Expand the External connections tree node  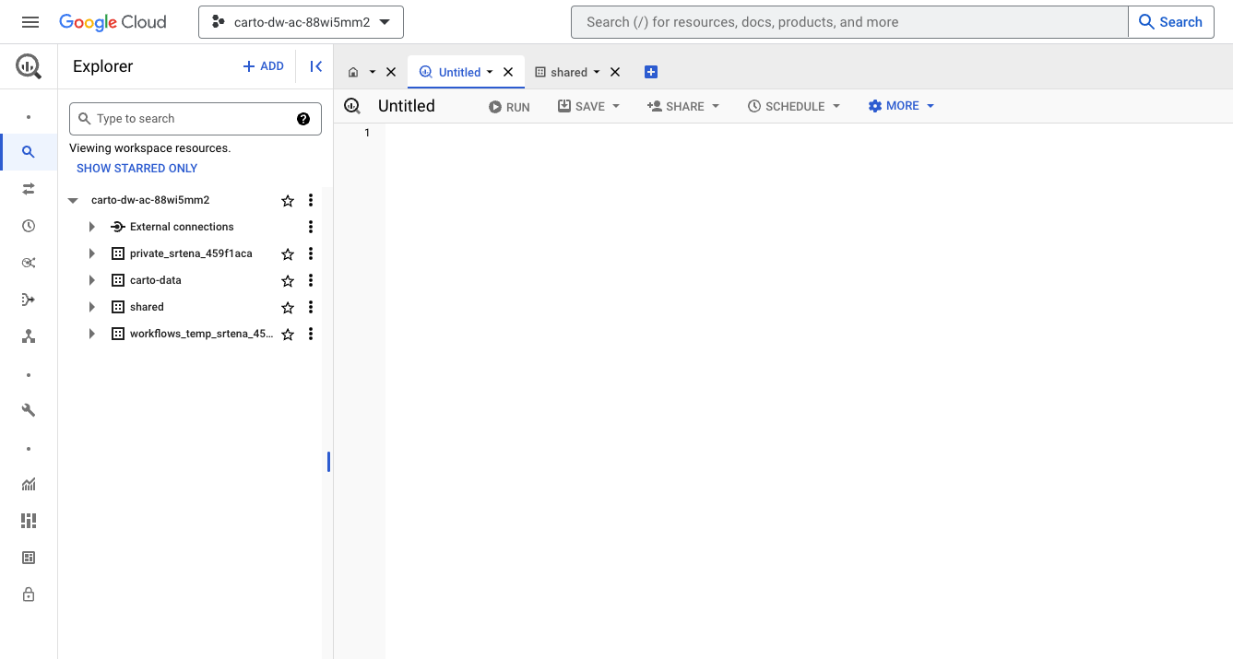(x=91, y=227)
